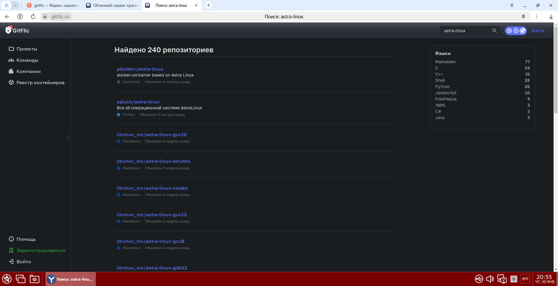This screenshot has width=558, height=286.
Task: Switch to 'gitflic — Яндекс' tab
Action: tap(54, 5)
